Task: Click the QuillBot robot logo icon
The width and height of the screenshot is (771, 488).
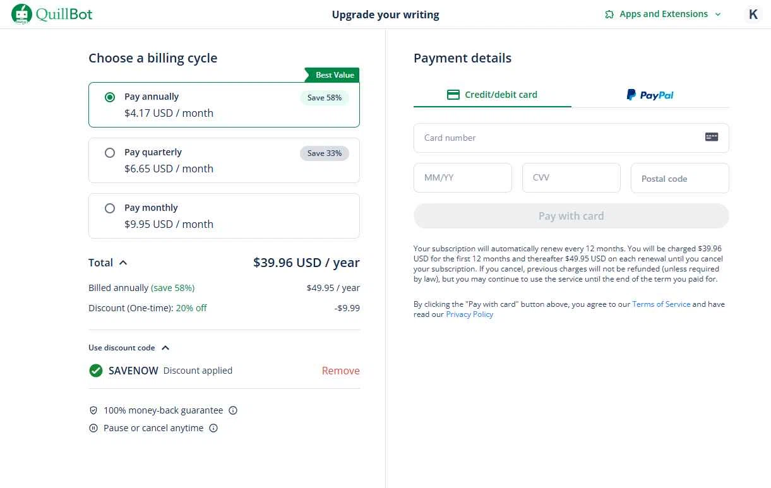Action: pyautogui.click(x=21, y=14)
